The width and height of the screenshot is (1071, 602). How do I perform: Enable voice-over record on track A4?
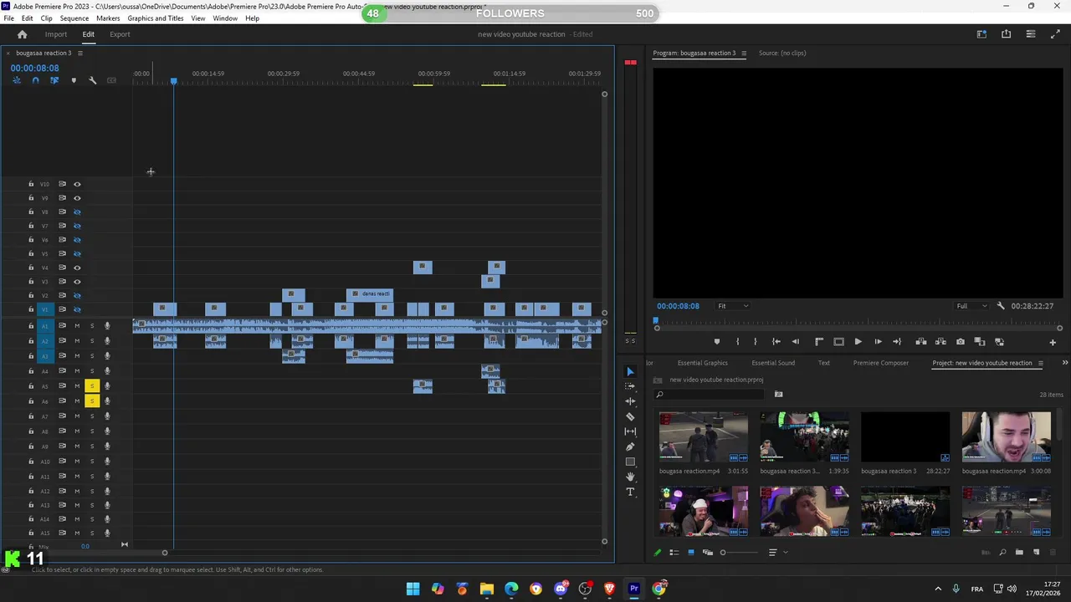(107, 370)
